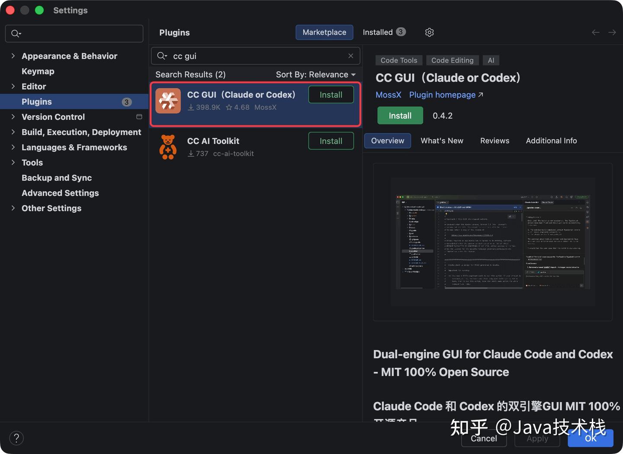Open the help question mark button
623x454 pixels.
tap(16, 438)
